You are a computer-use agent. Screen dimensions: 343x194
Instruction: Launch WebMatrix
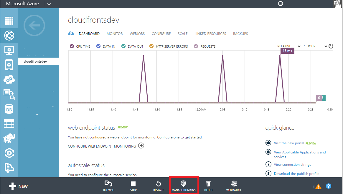[x=234, y=186]
